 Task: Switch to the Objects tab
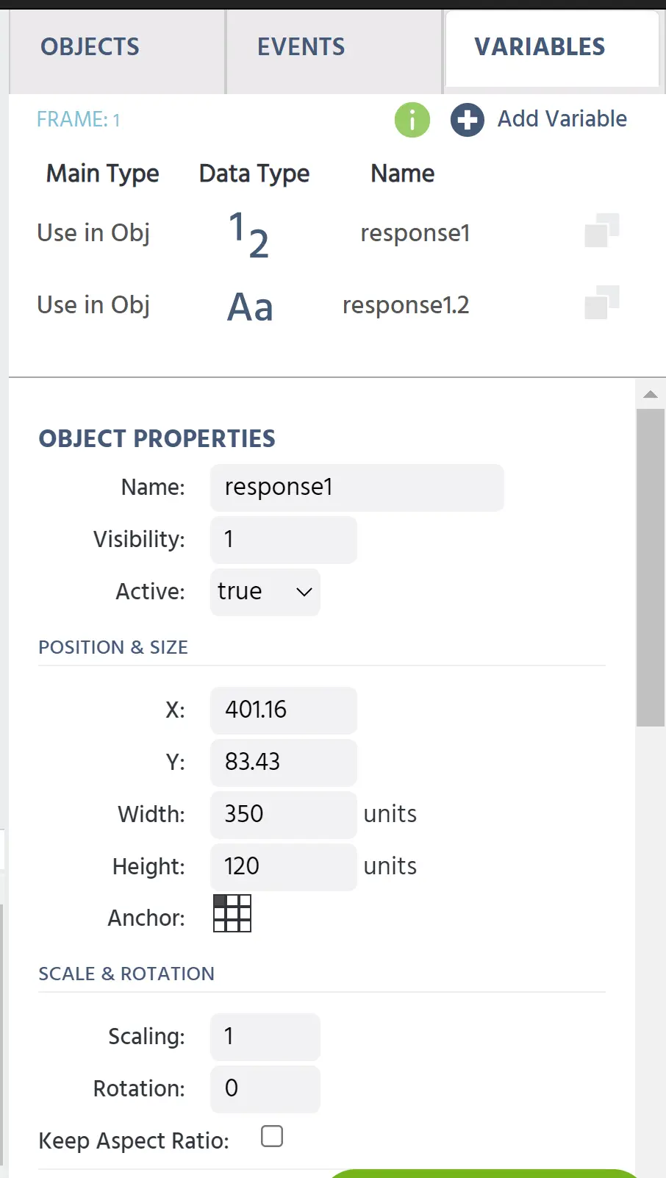[x=90, y=47]
